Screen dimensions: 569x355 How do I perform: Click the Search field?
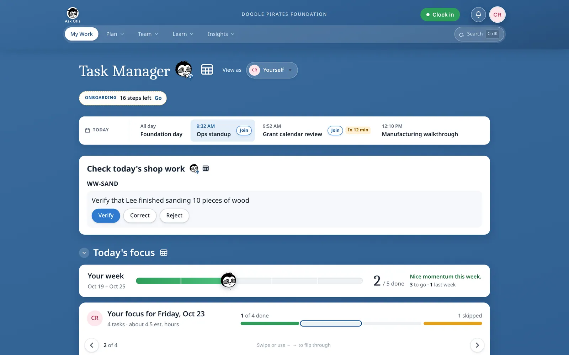[479, 34]
